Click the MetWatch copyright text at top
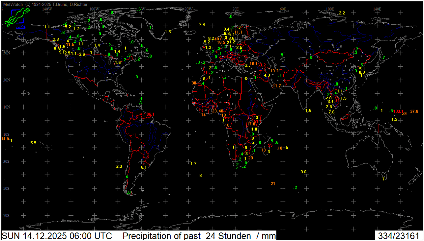Image resolution: width=424 pixels, height=241 pixels. click(x=45, y=4)
